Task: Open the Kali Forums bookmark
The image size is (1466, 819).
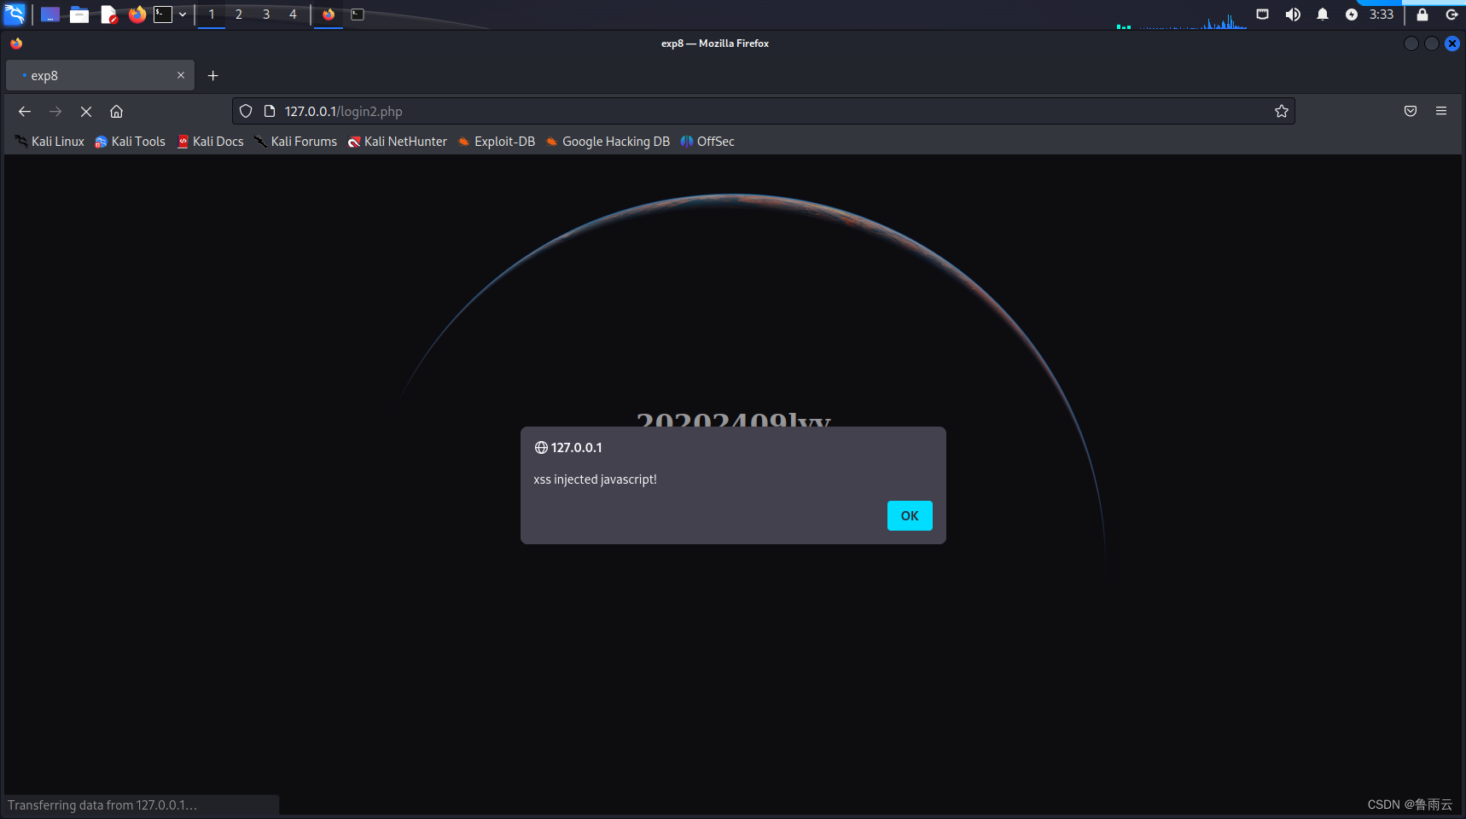Action: point(295,142)
